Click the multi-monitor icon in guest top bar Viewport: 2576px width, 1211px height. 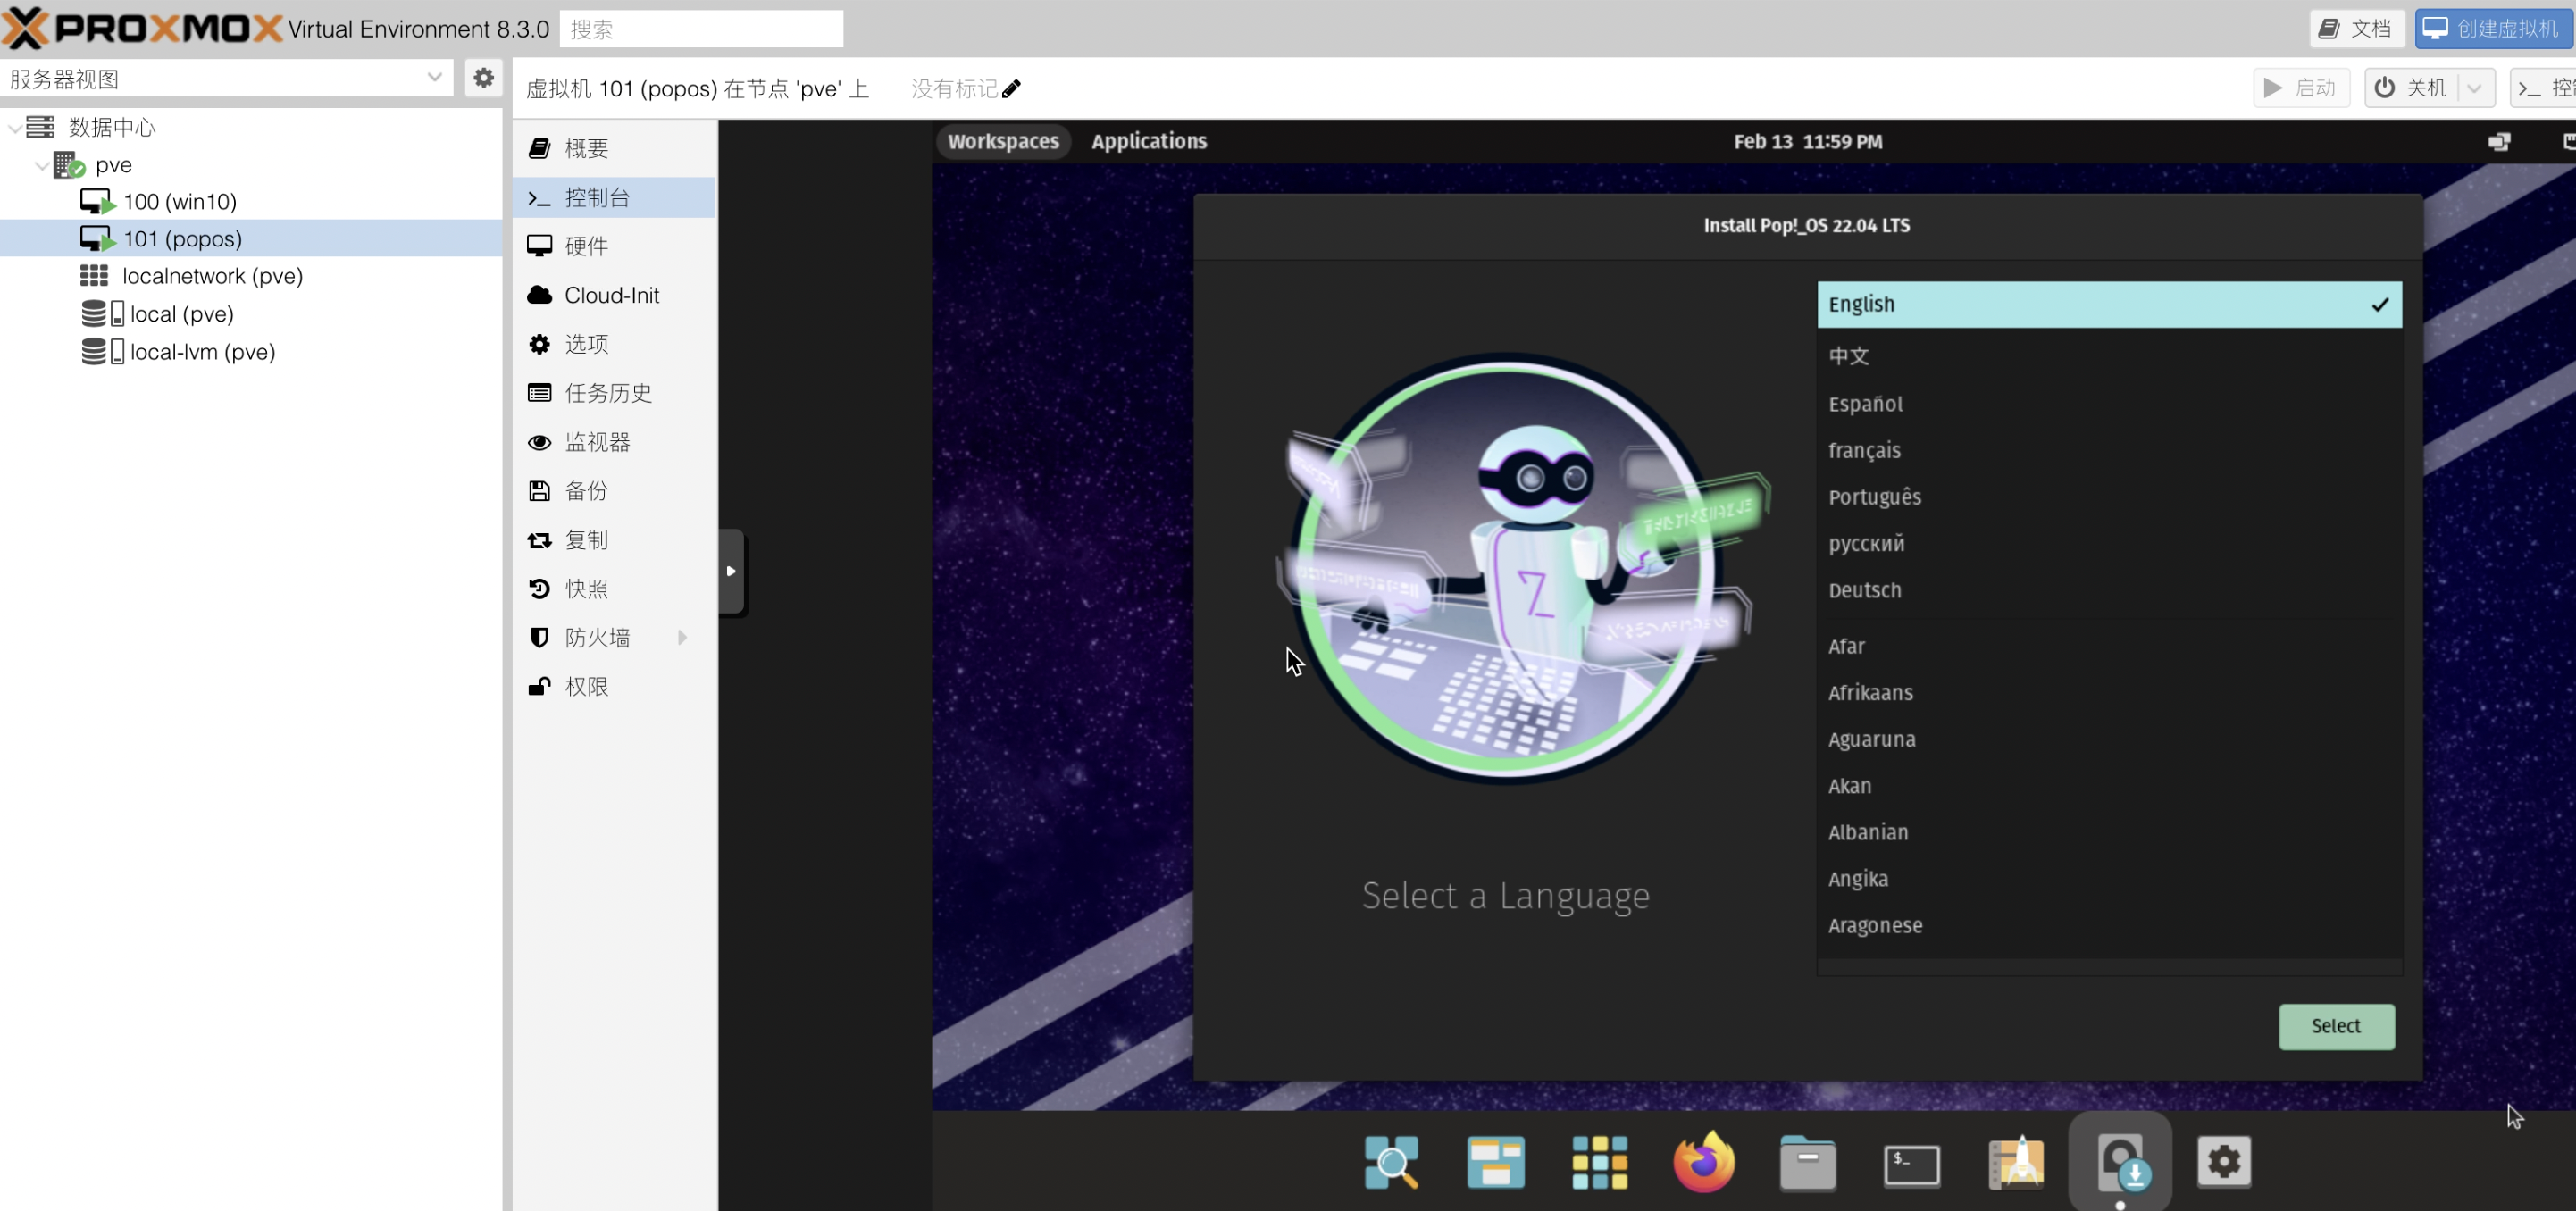[2498, 141]
